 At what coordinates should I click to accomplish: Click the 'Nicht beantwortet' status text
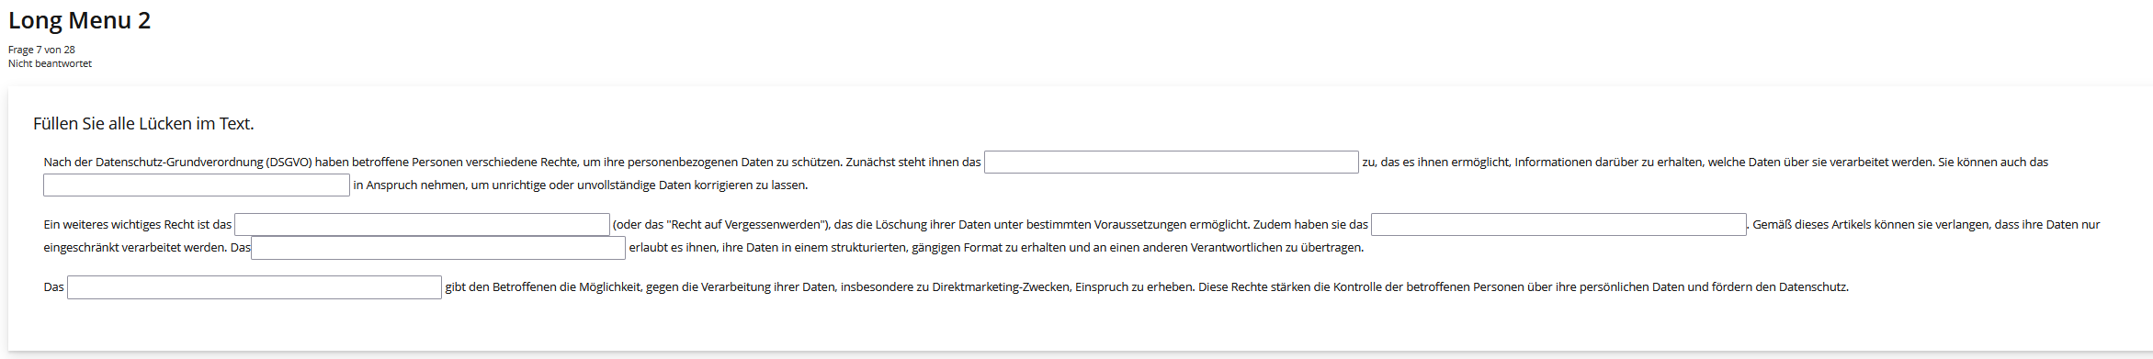[50, 63]
